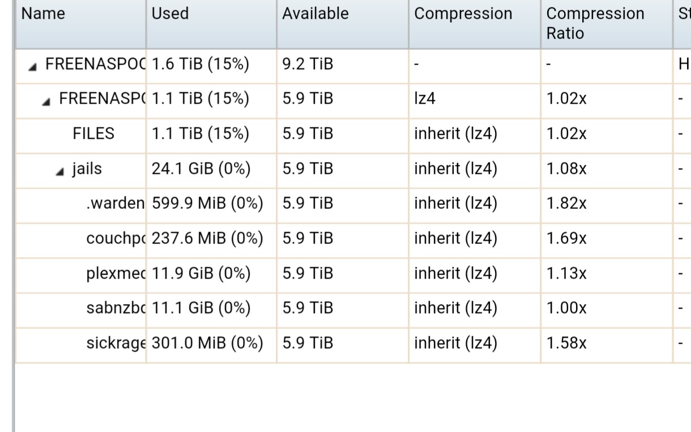This screenshot has width=691, height=432.
Task: Click the 24.1 GiB used cell
Action: 201,169
